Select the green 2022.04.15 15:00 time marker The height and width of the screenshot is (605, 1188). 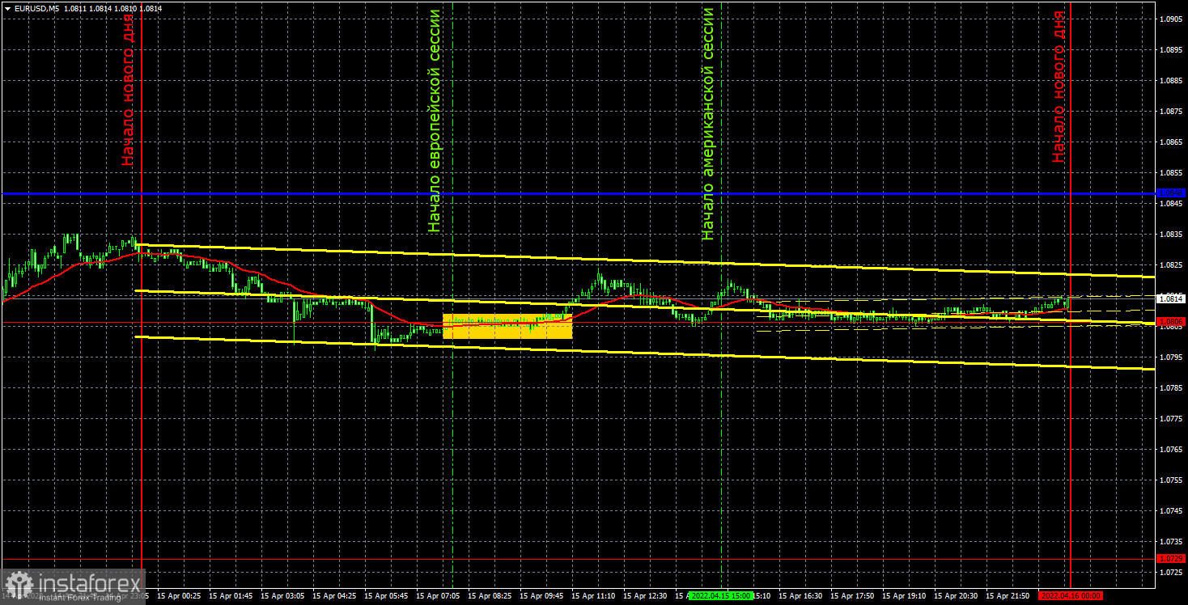pyautogui.click(x=722, y=595)
